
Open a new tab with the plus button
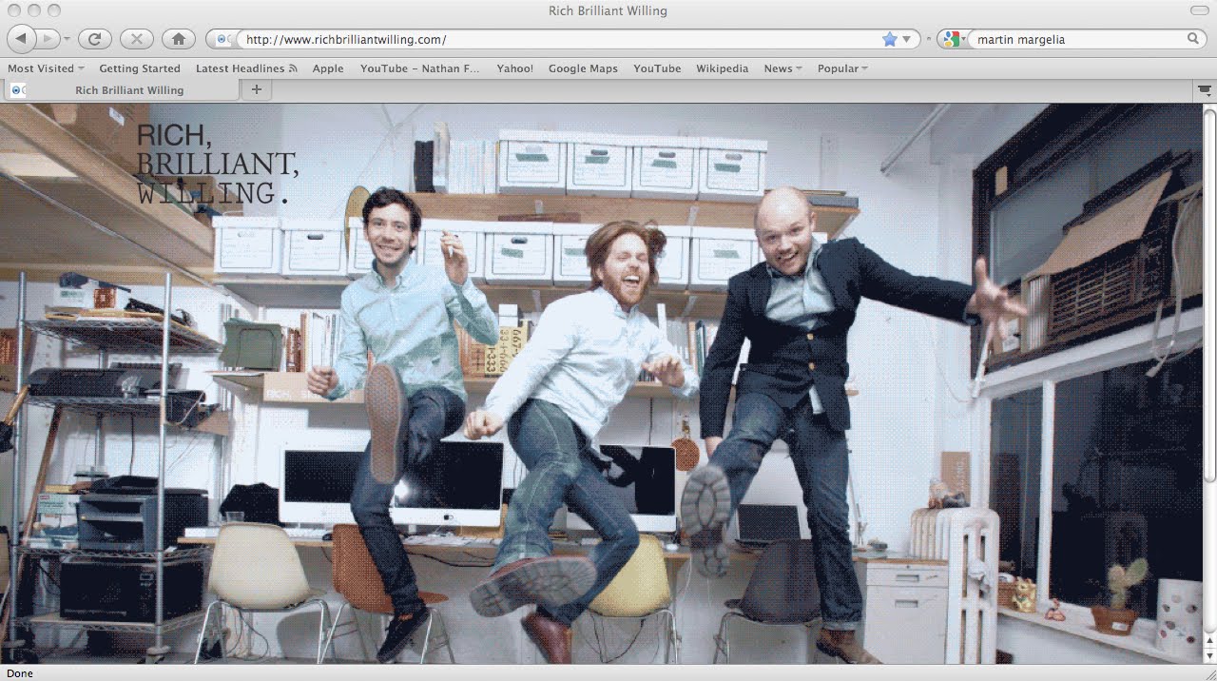pos(256,89)
